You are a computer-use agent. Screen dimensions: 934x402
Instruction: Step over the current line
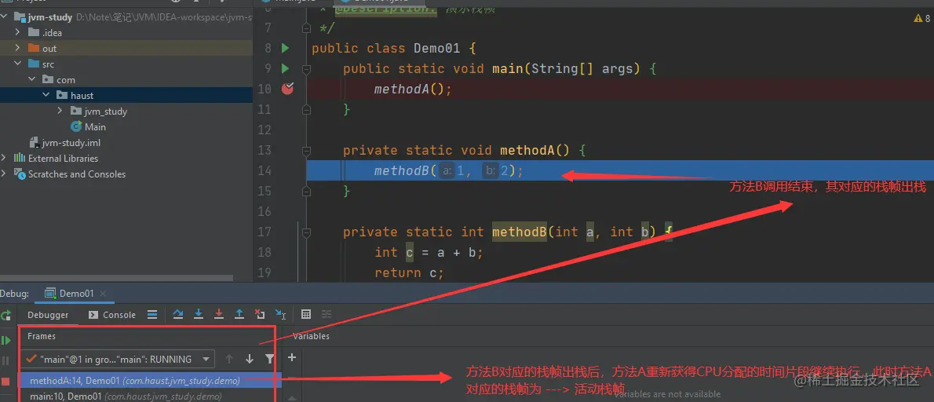point(178,314)
